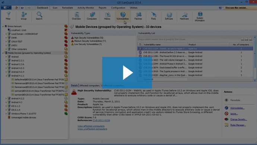Screen dimensions: 257x145
Task: Expand the LINUX-TEST node
Action: click(6, 41)
